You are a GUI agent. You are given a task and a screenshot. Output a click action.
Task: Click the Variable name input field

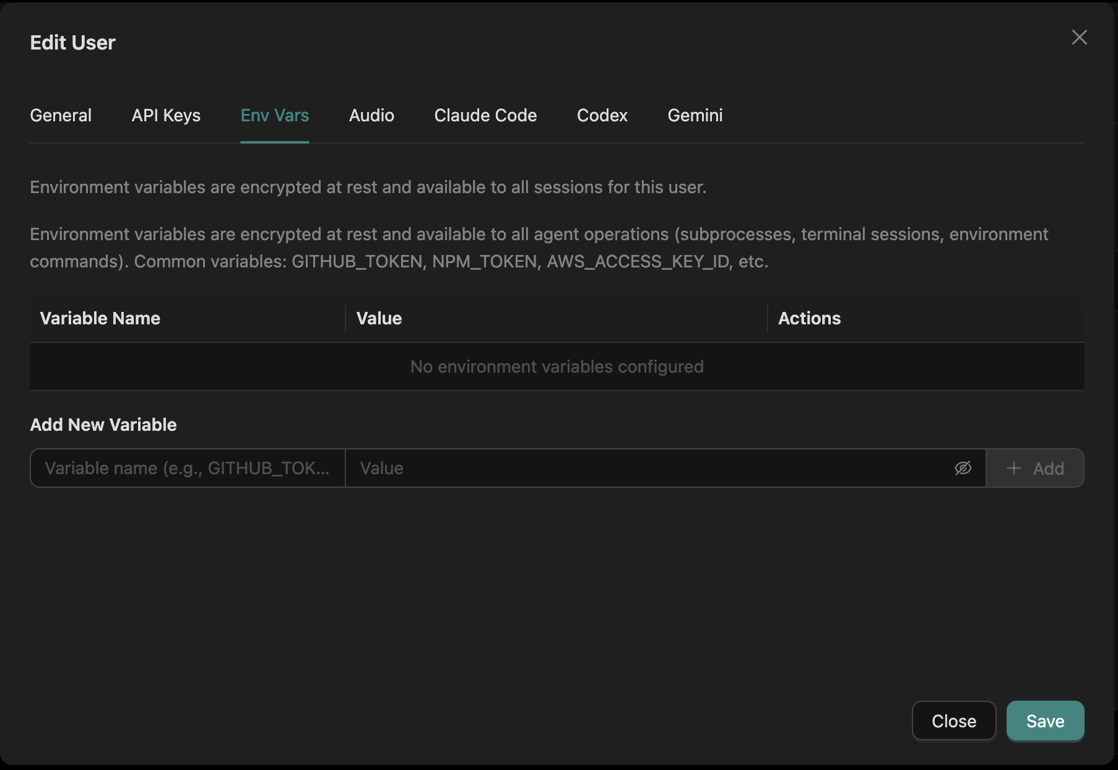[186, 468]
